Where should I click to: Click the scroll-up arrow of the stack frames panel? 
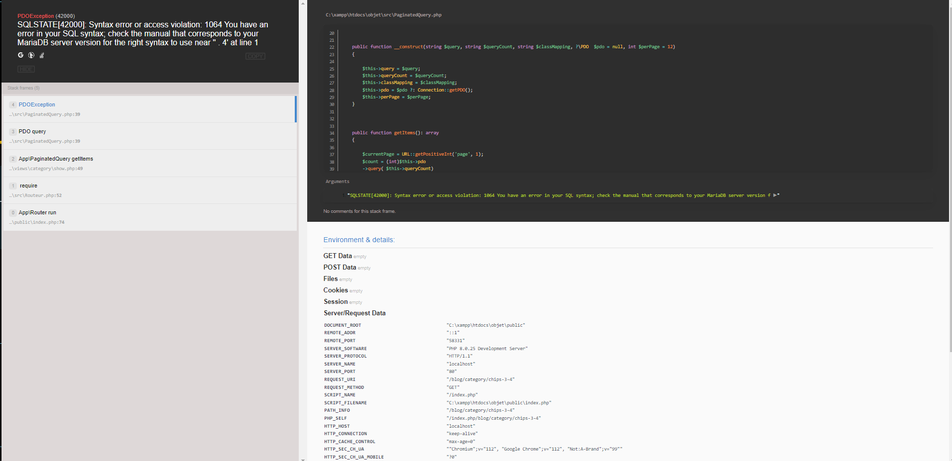pyautogui.click(x=303, y=3)
